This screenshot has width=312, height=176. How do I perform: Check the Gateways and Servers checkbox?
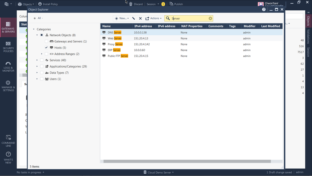coord(46,41)
